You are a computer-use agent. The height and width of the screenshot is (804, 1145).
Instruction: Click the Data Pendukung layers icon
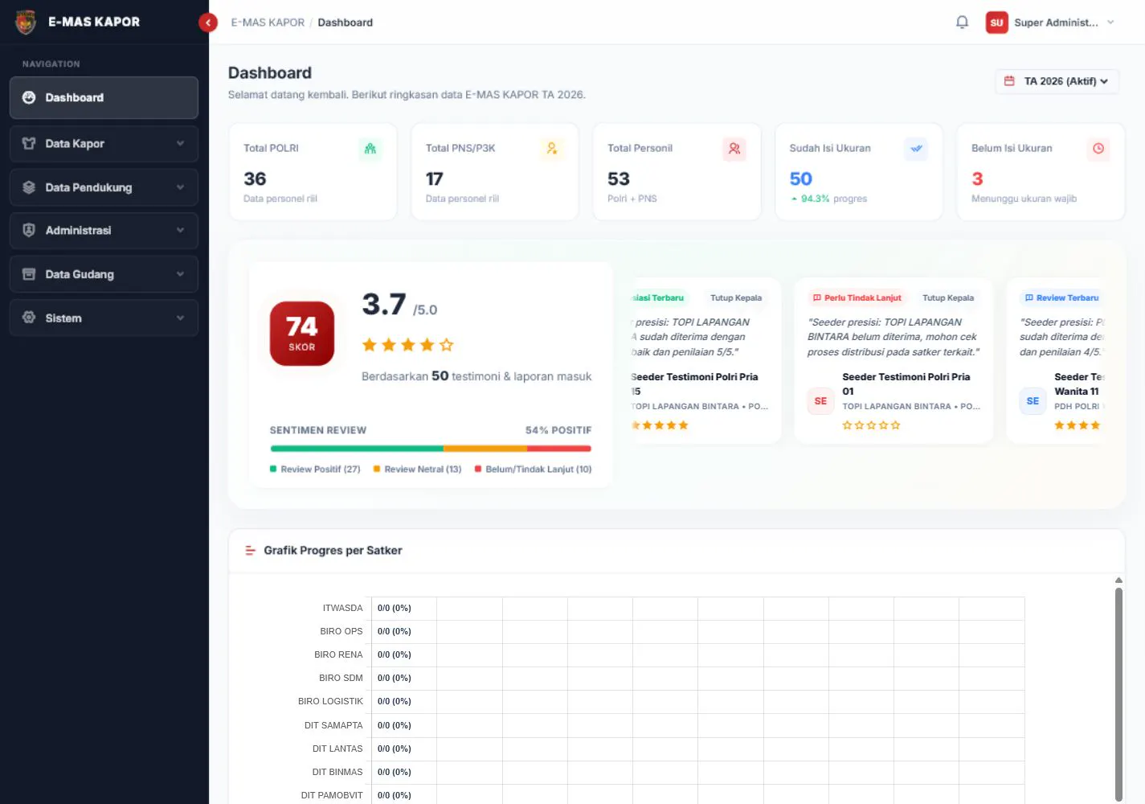click(29, 187)
